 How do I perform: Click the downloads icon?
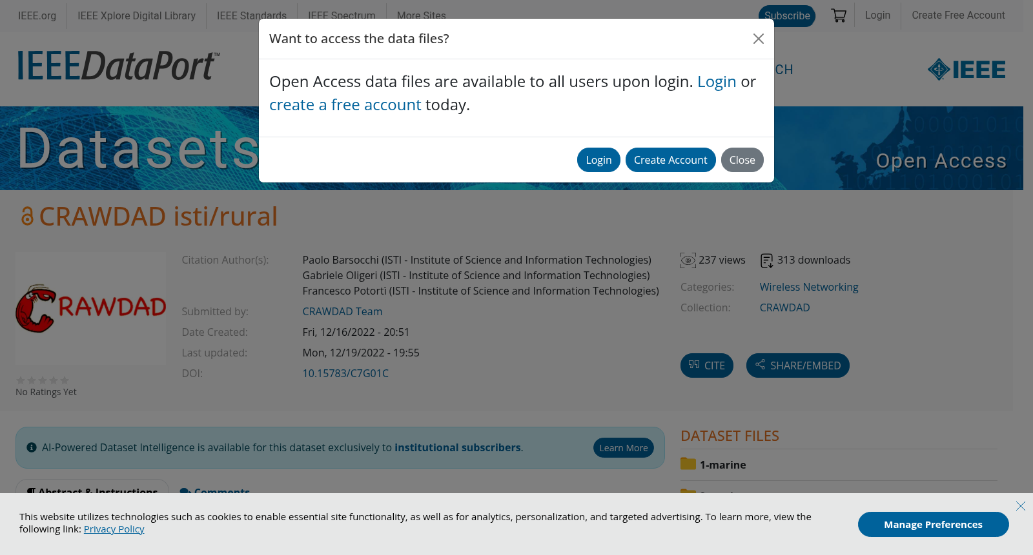[x=767, y=260]
